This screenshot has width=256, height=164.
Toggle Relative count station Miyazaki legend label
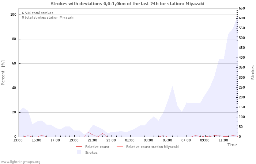(152, 147)
